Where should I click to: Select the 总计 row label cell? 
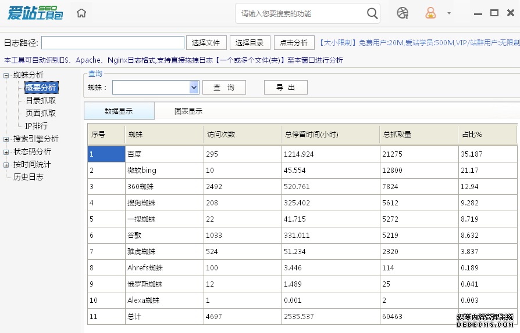pyautogui.click(x=165, y=316)
